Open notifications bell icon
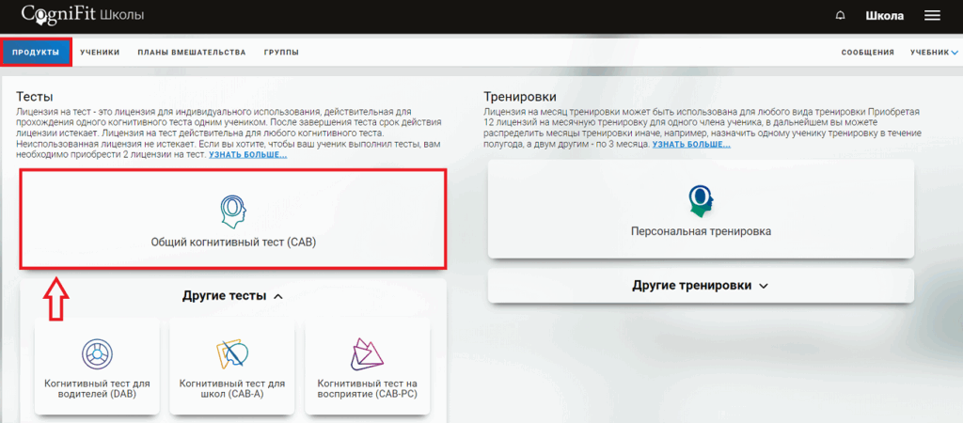The image size is (963, 423). pos(840,16)
